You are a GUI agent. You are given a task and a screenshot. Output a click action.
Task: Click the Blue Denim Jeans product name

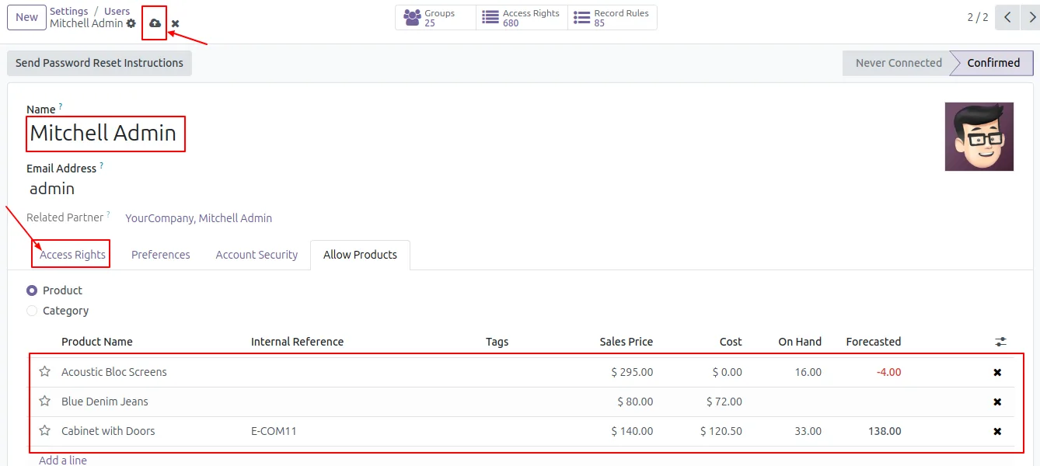pos(105,402)
